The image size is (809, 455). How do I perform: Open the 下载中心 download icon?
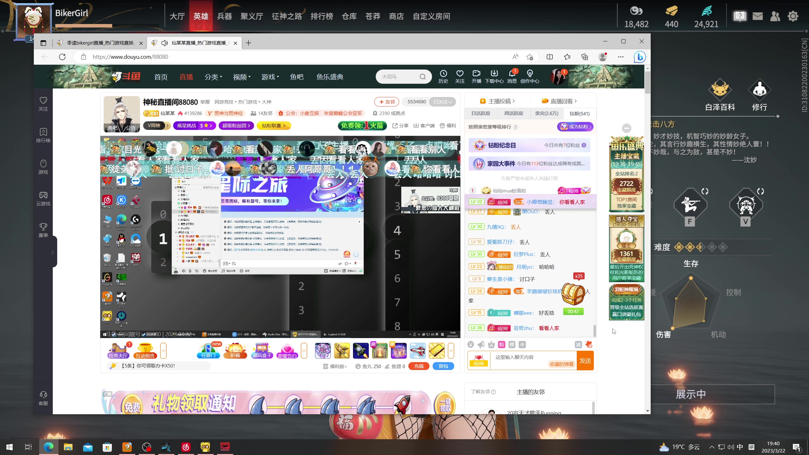coord(494,76)
